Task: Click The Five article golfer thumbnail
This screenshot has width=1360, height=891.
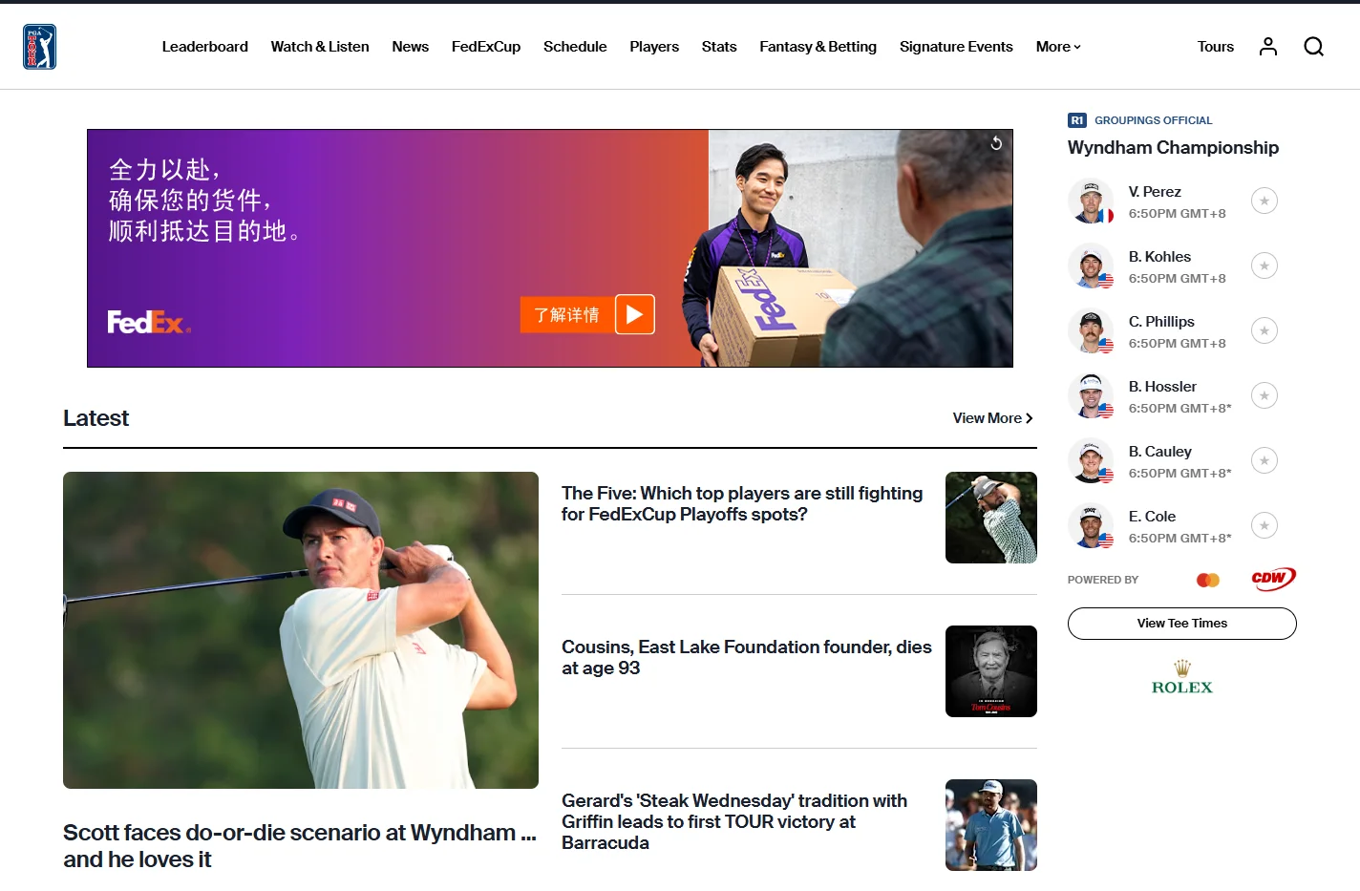Action: [991, 518]
